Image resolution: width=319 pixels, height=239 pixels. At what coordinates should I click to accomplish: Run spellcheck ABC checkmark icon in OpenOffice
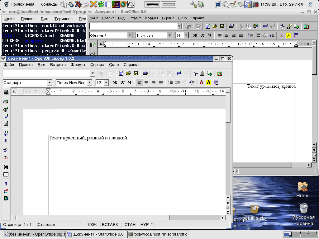(6, 150)
